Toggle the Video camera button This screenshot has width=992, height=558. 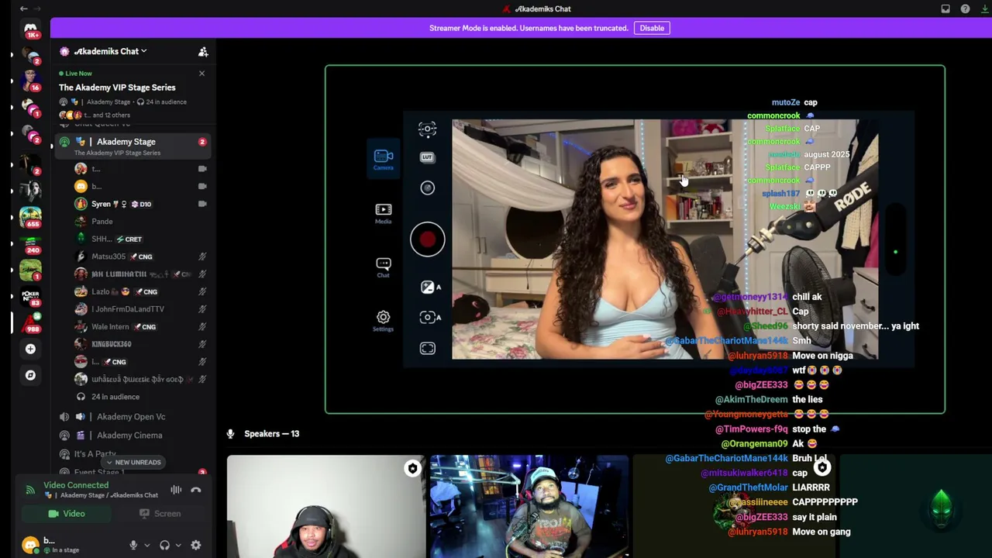pyautogui.click(x=67, y=514)
